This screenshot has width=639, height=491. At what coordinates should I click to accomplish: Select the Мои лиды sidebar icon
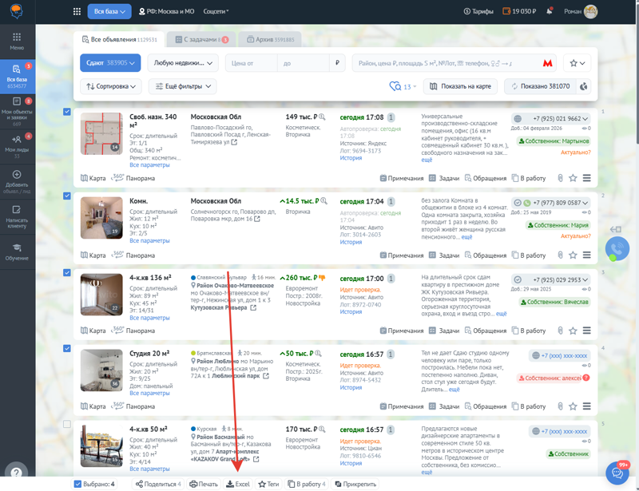(16, 137)
